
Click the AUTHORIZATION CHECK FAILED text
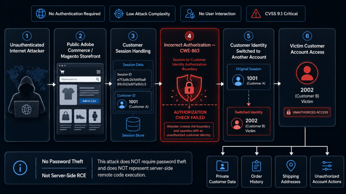[190, 115]
